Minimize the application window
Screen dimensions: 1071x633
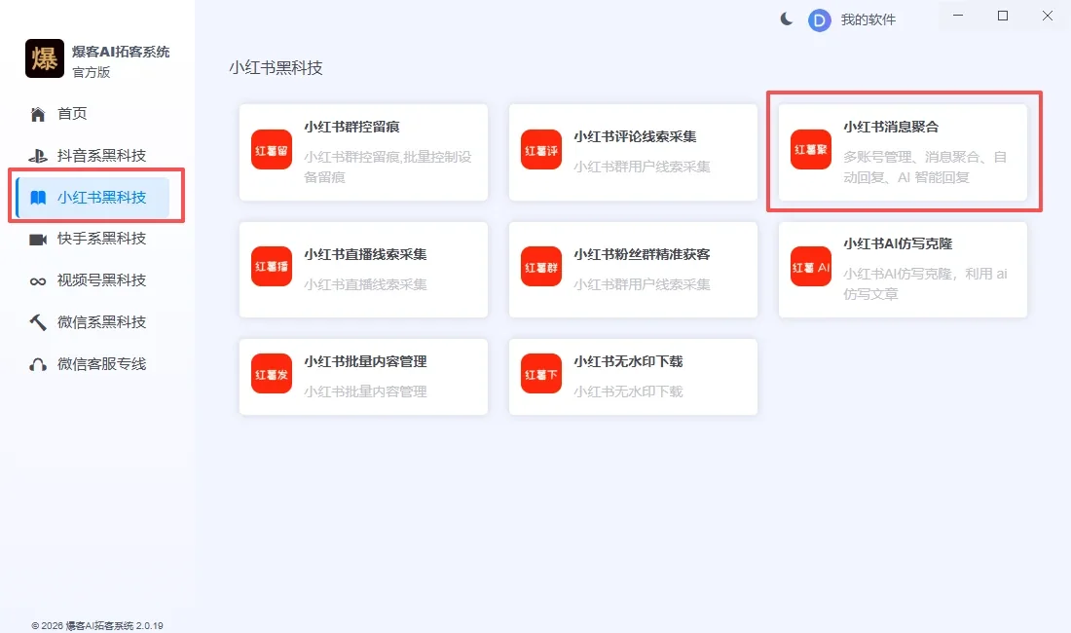(x=958, y=16)
